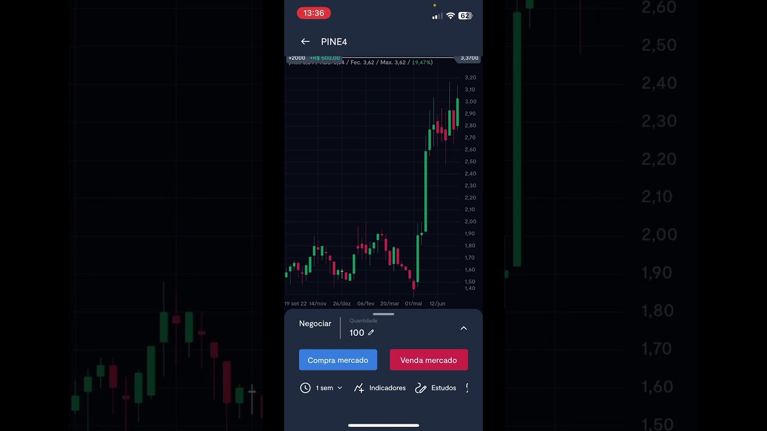The height and width of the screenshot is (431, 767).
Task: Tap the Wi-Fi status icon
Action: 451,16
